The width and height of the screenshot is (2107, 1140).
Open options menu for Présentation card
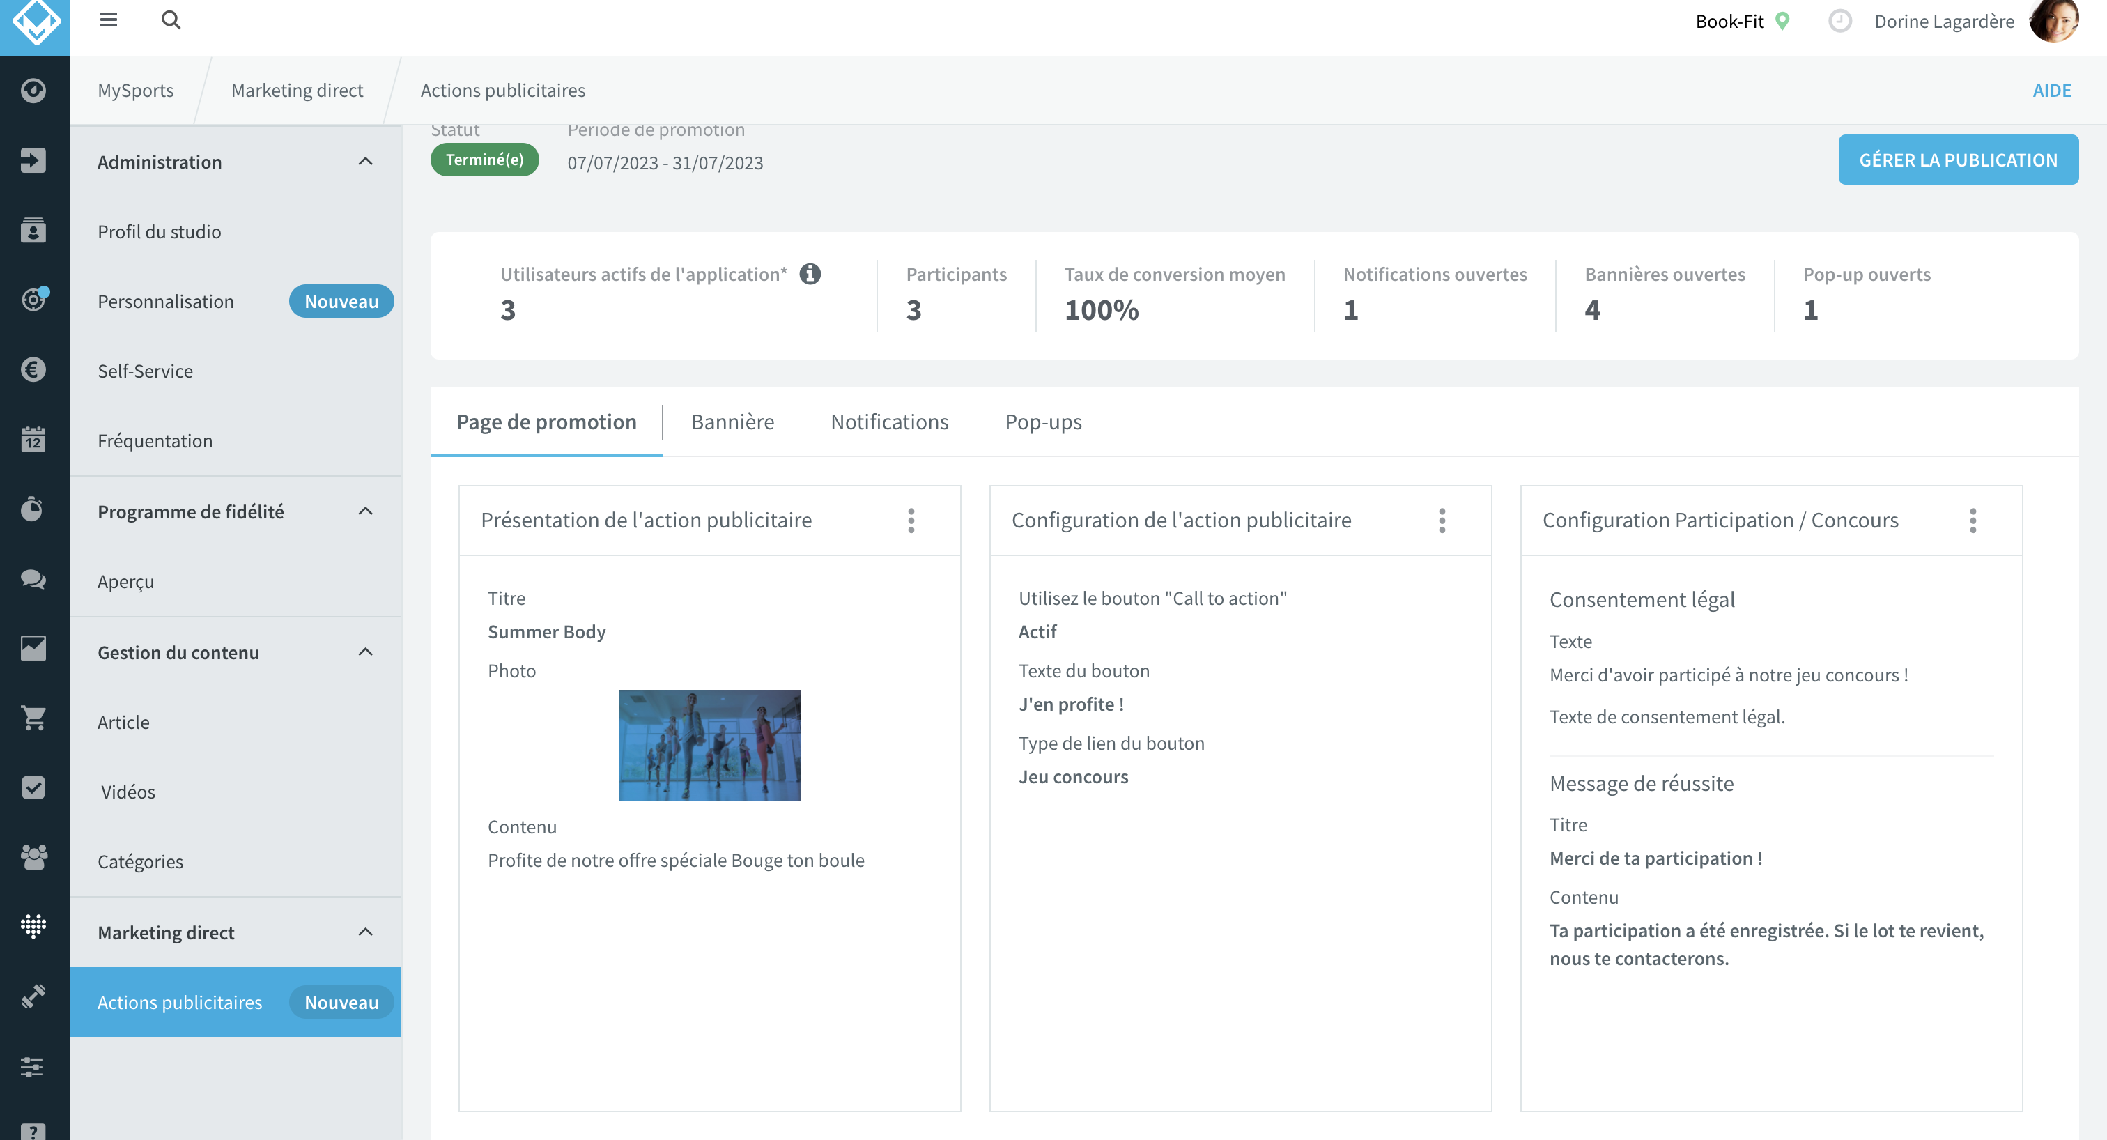911,520
